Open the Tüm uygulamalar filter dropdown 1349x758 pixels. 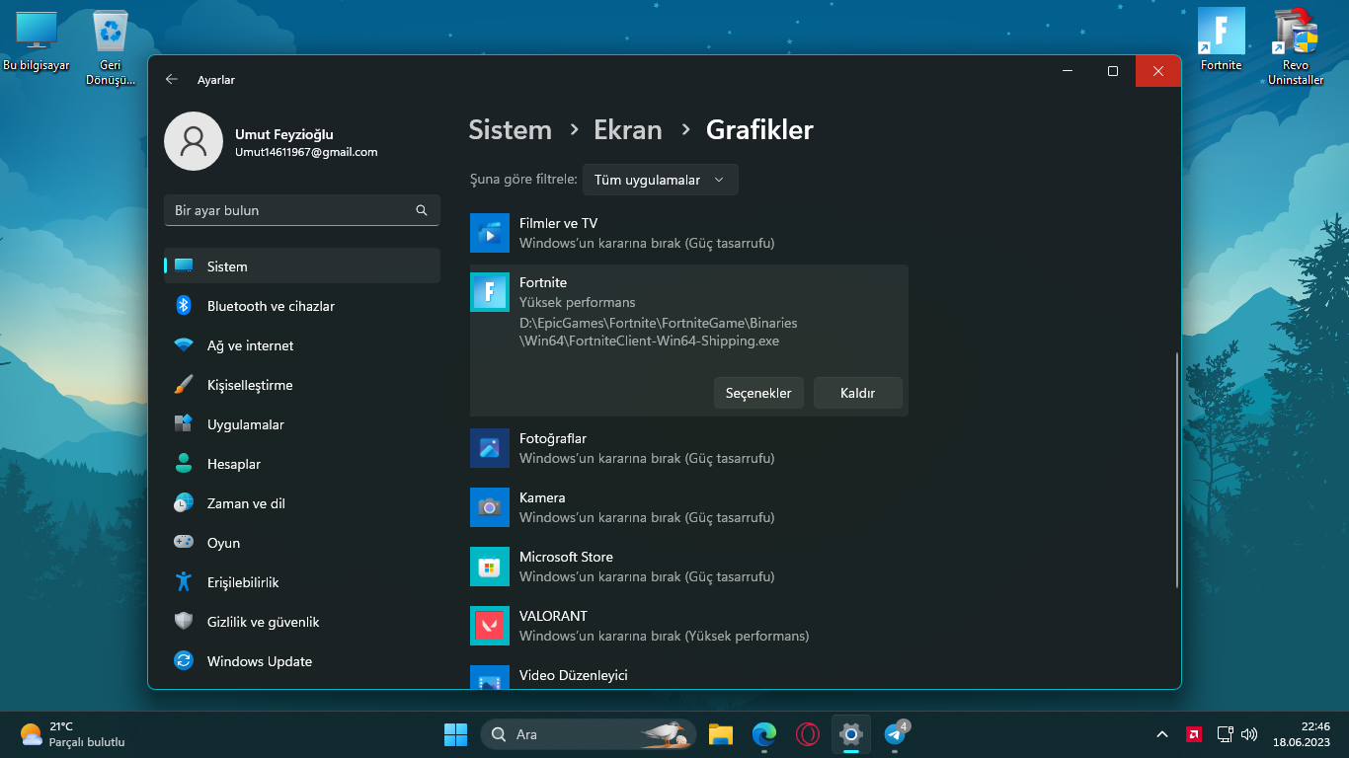tap(660, 180)
